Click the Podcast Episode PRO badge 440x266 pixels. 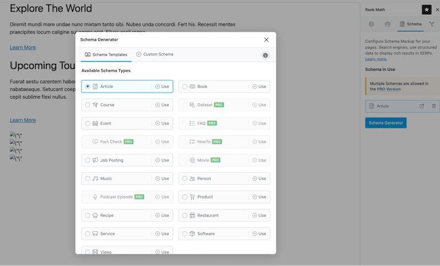pyautogui.click(x=139, y=197)
